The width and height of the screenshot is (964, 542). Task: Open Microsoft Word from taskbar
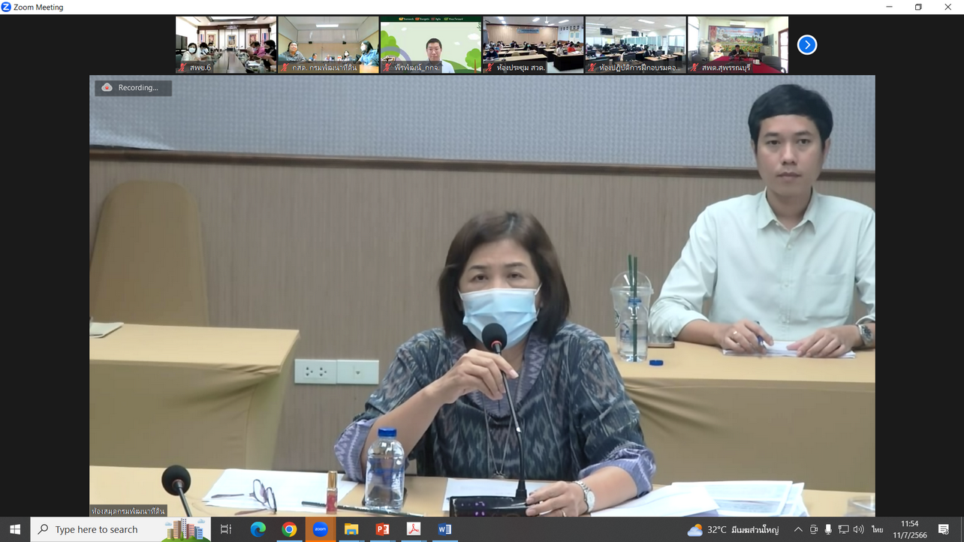pyautogui.click(x=444, y=529)
